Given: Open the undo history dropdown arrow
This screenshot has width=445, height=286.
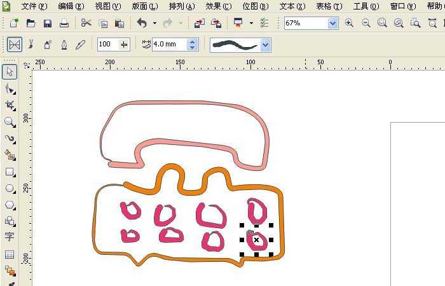Looking at the screenshot, I should (154, 23).
